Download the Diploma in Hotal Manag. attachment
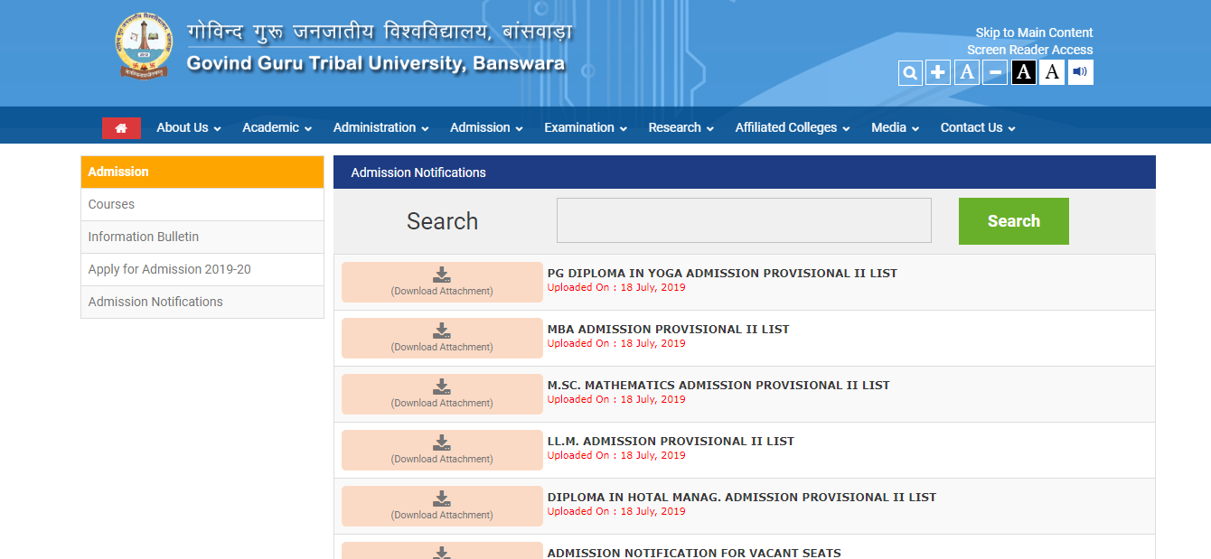 click(441, 506)
